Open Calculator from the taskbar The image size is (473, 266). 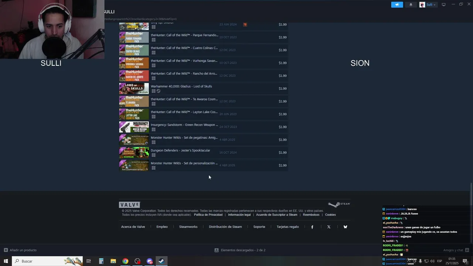[x=101, y=261]
